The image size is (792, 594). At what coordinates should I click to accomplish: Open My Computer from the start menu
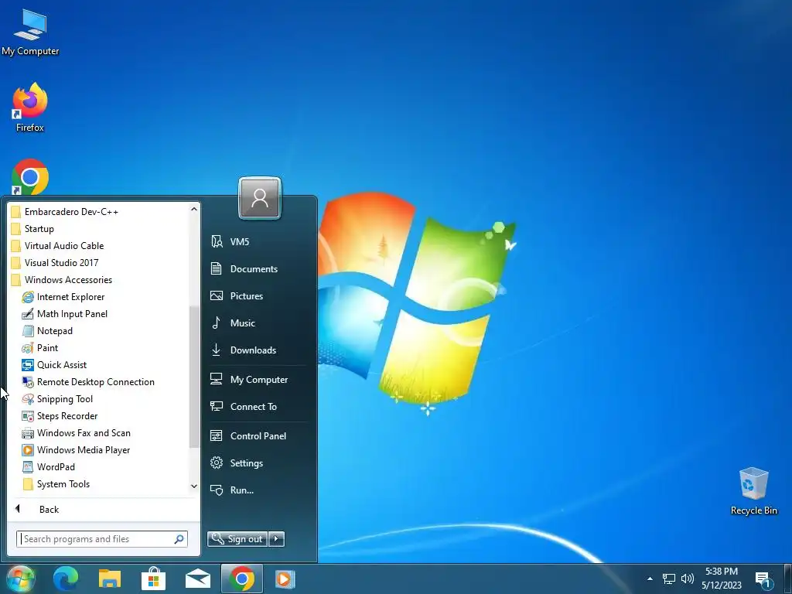point(249,379)
